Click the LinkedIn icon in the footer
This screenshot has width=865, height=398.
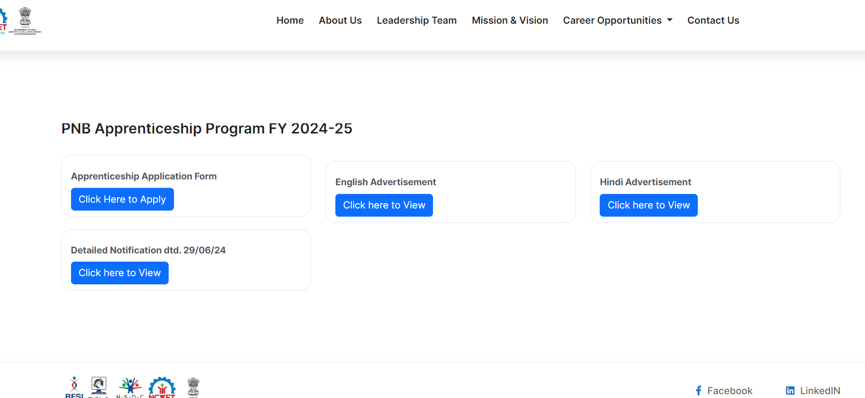click(x=790, y=391)
